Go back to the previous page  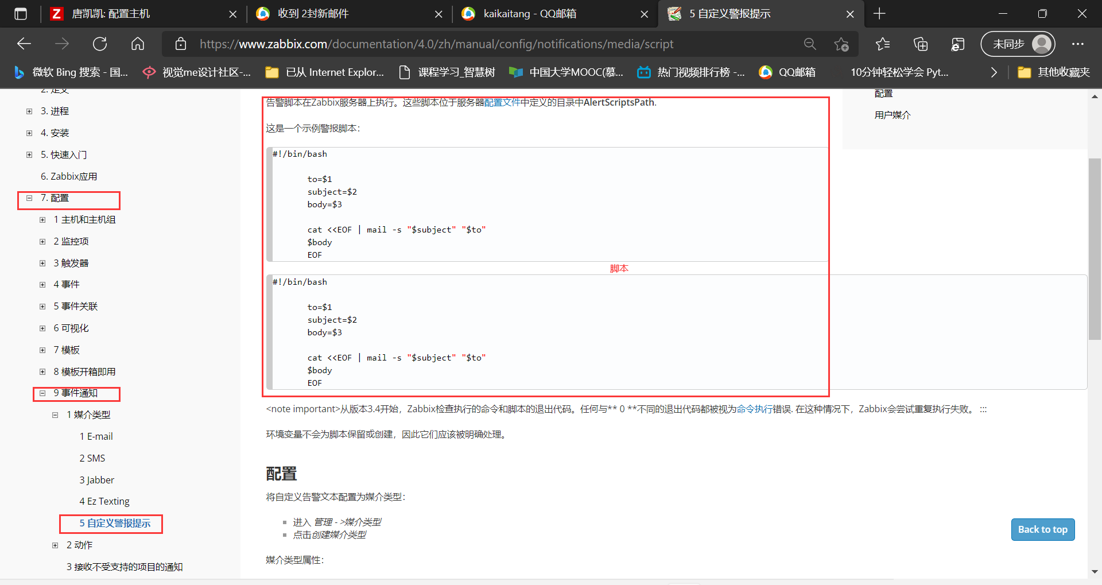coord(24,44)
